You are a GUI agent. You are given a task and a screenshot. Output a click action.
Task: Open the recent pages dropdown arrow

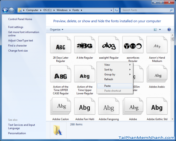click(16, 10)
